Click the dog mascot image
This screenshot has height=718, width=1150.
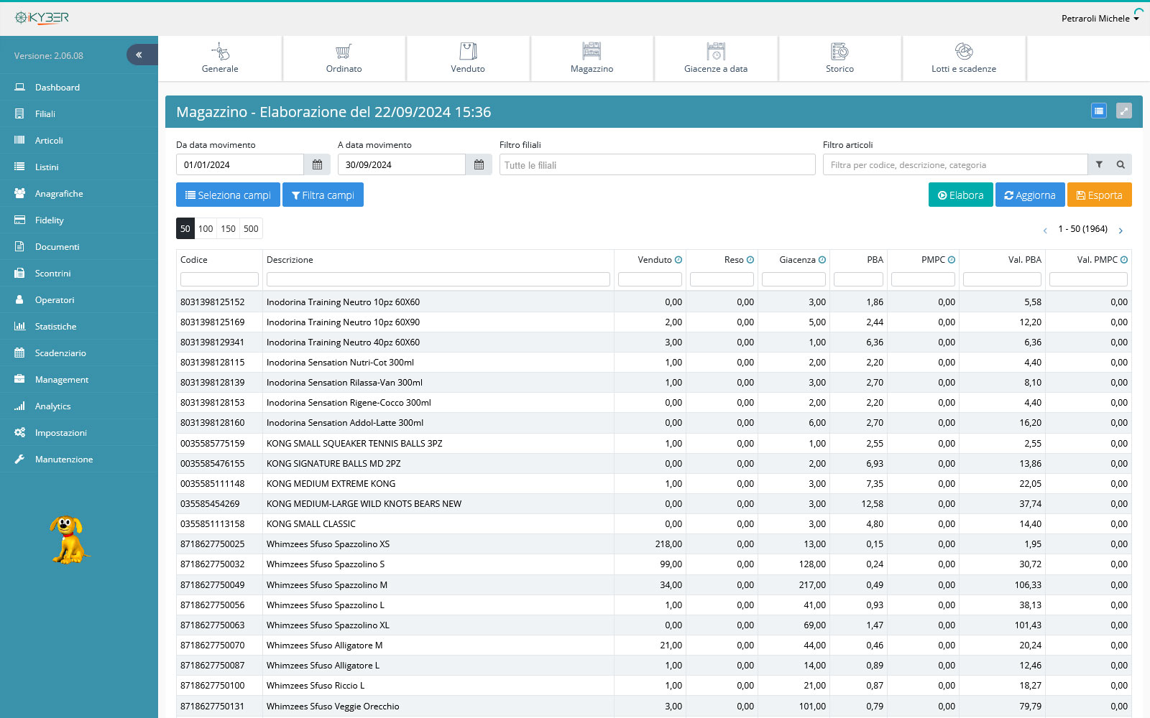[x=69, y=539]
